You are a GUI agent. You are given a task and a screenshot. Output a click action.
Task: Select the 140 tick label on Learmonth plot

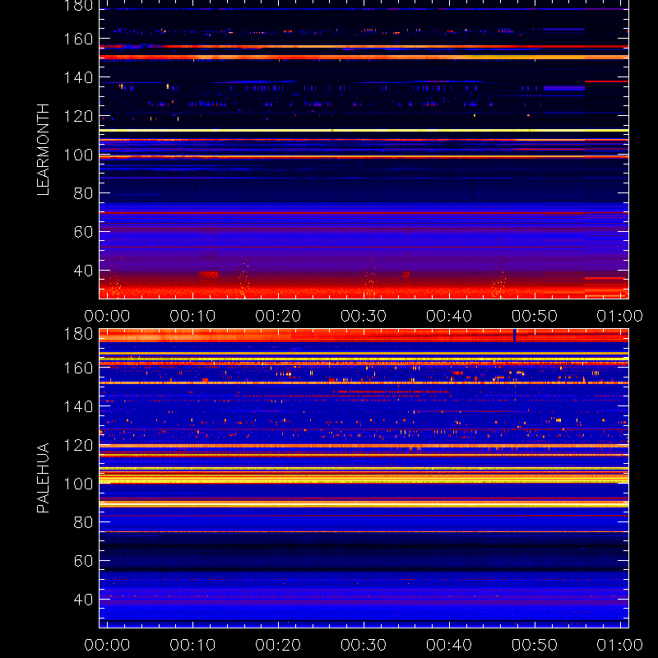(x=78, y=77)
